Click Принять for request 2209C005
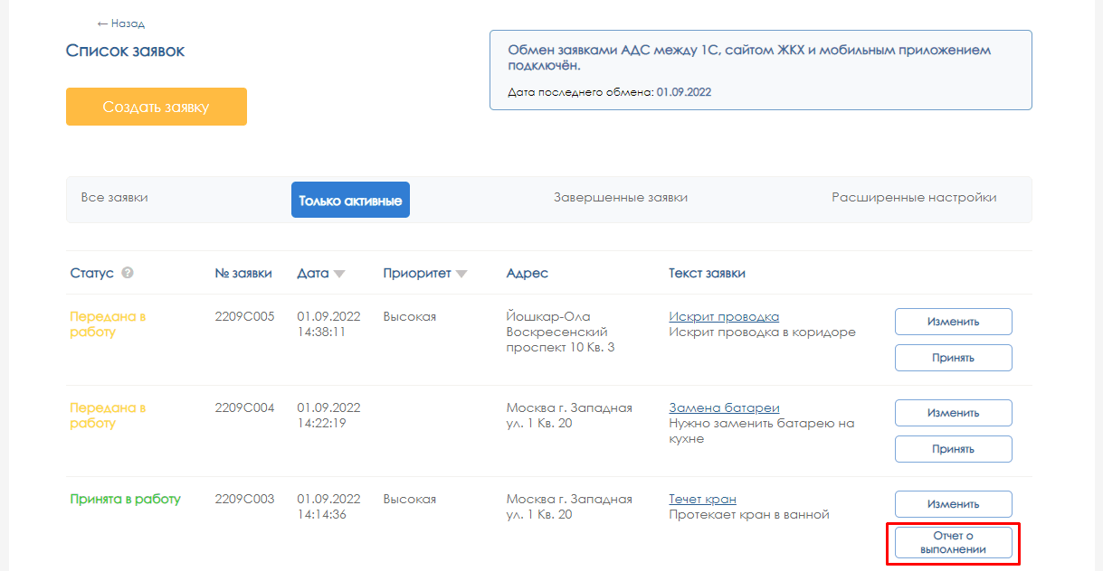Viewport: 1103px width, 571px height. click(x=953, y=358)
